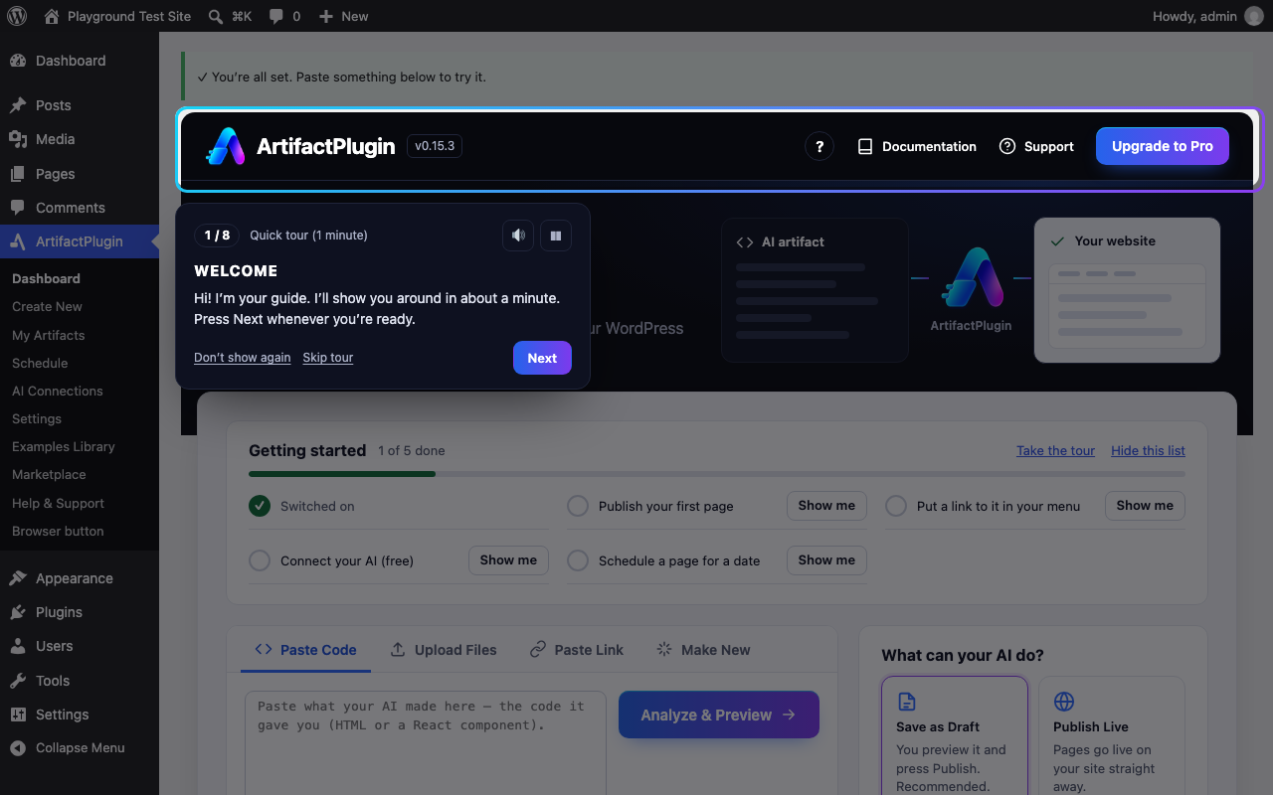Image resolution: width=1273 pixels, height=795 pixels.
Task: Open My Artifacts submenu item
Action: click(x=49, y=335)
